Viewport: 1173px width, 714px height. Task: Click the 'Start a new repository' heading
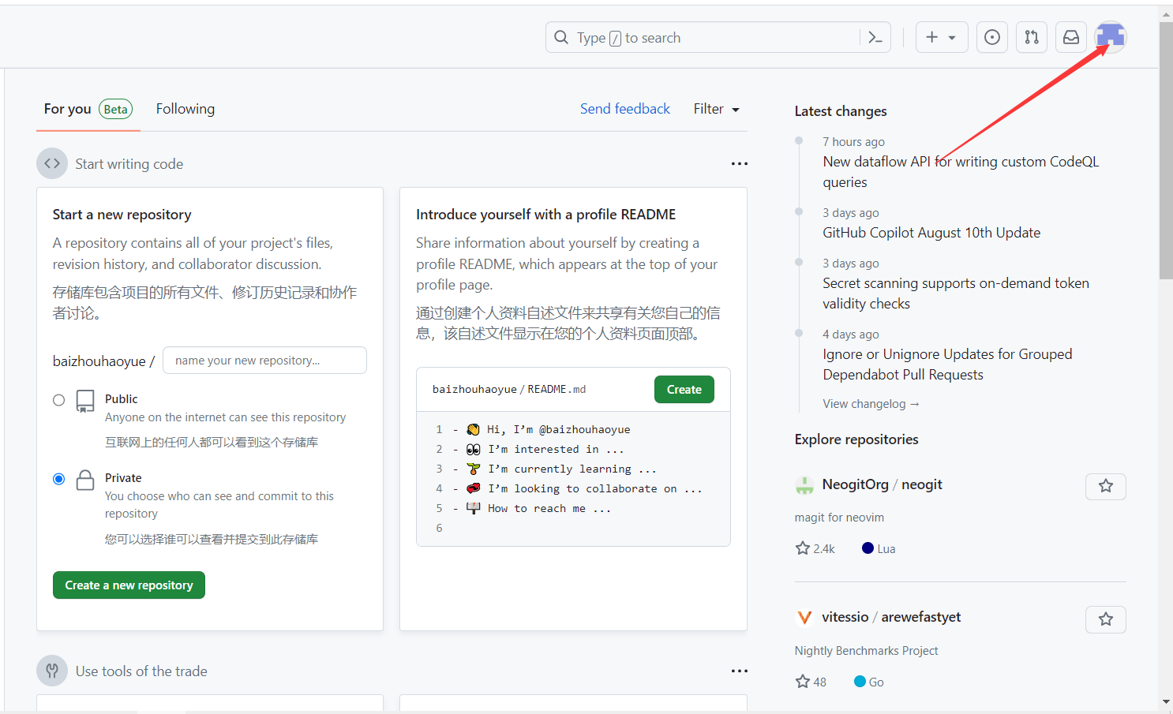pyautogui.click(x=122, y=215)
